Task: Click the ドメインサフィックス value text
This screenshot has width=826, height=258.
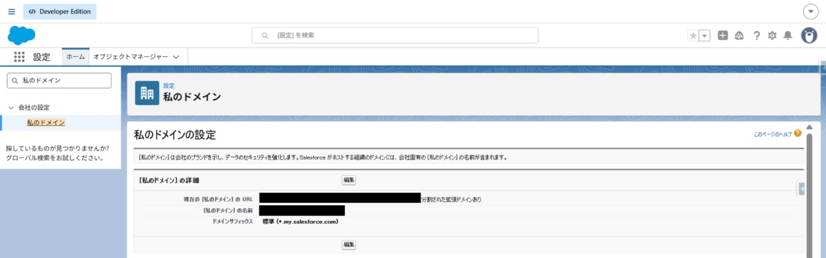Action: click(300, 222)
